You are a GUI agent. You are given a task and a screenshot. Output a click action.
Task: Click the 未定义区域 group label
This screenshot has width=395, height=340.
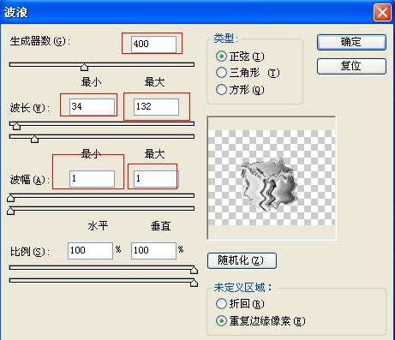242,287
